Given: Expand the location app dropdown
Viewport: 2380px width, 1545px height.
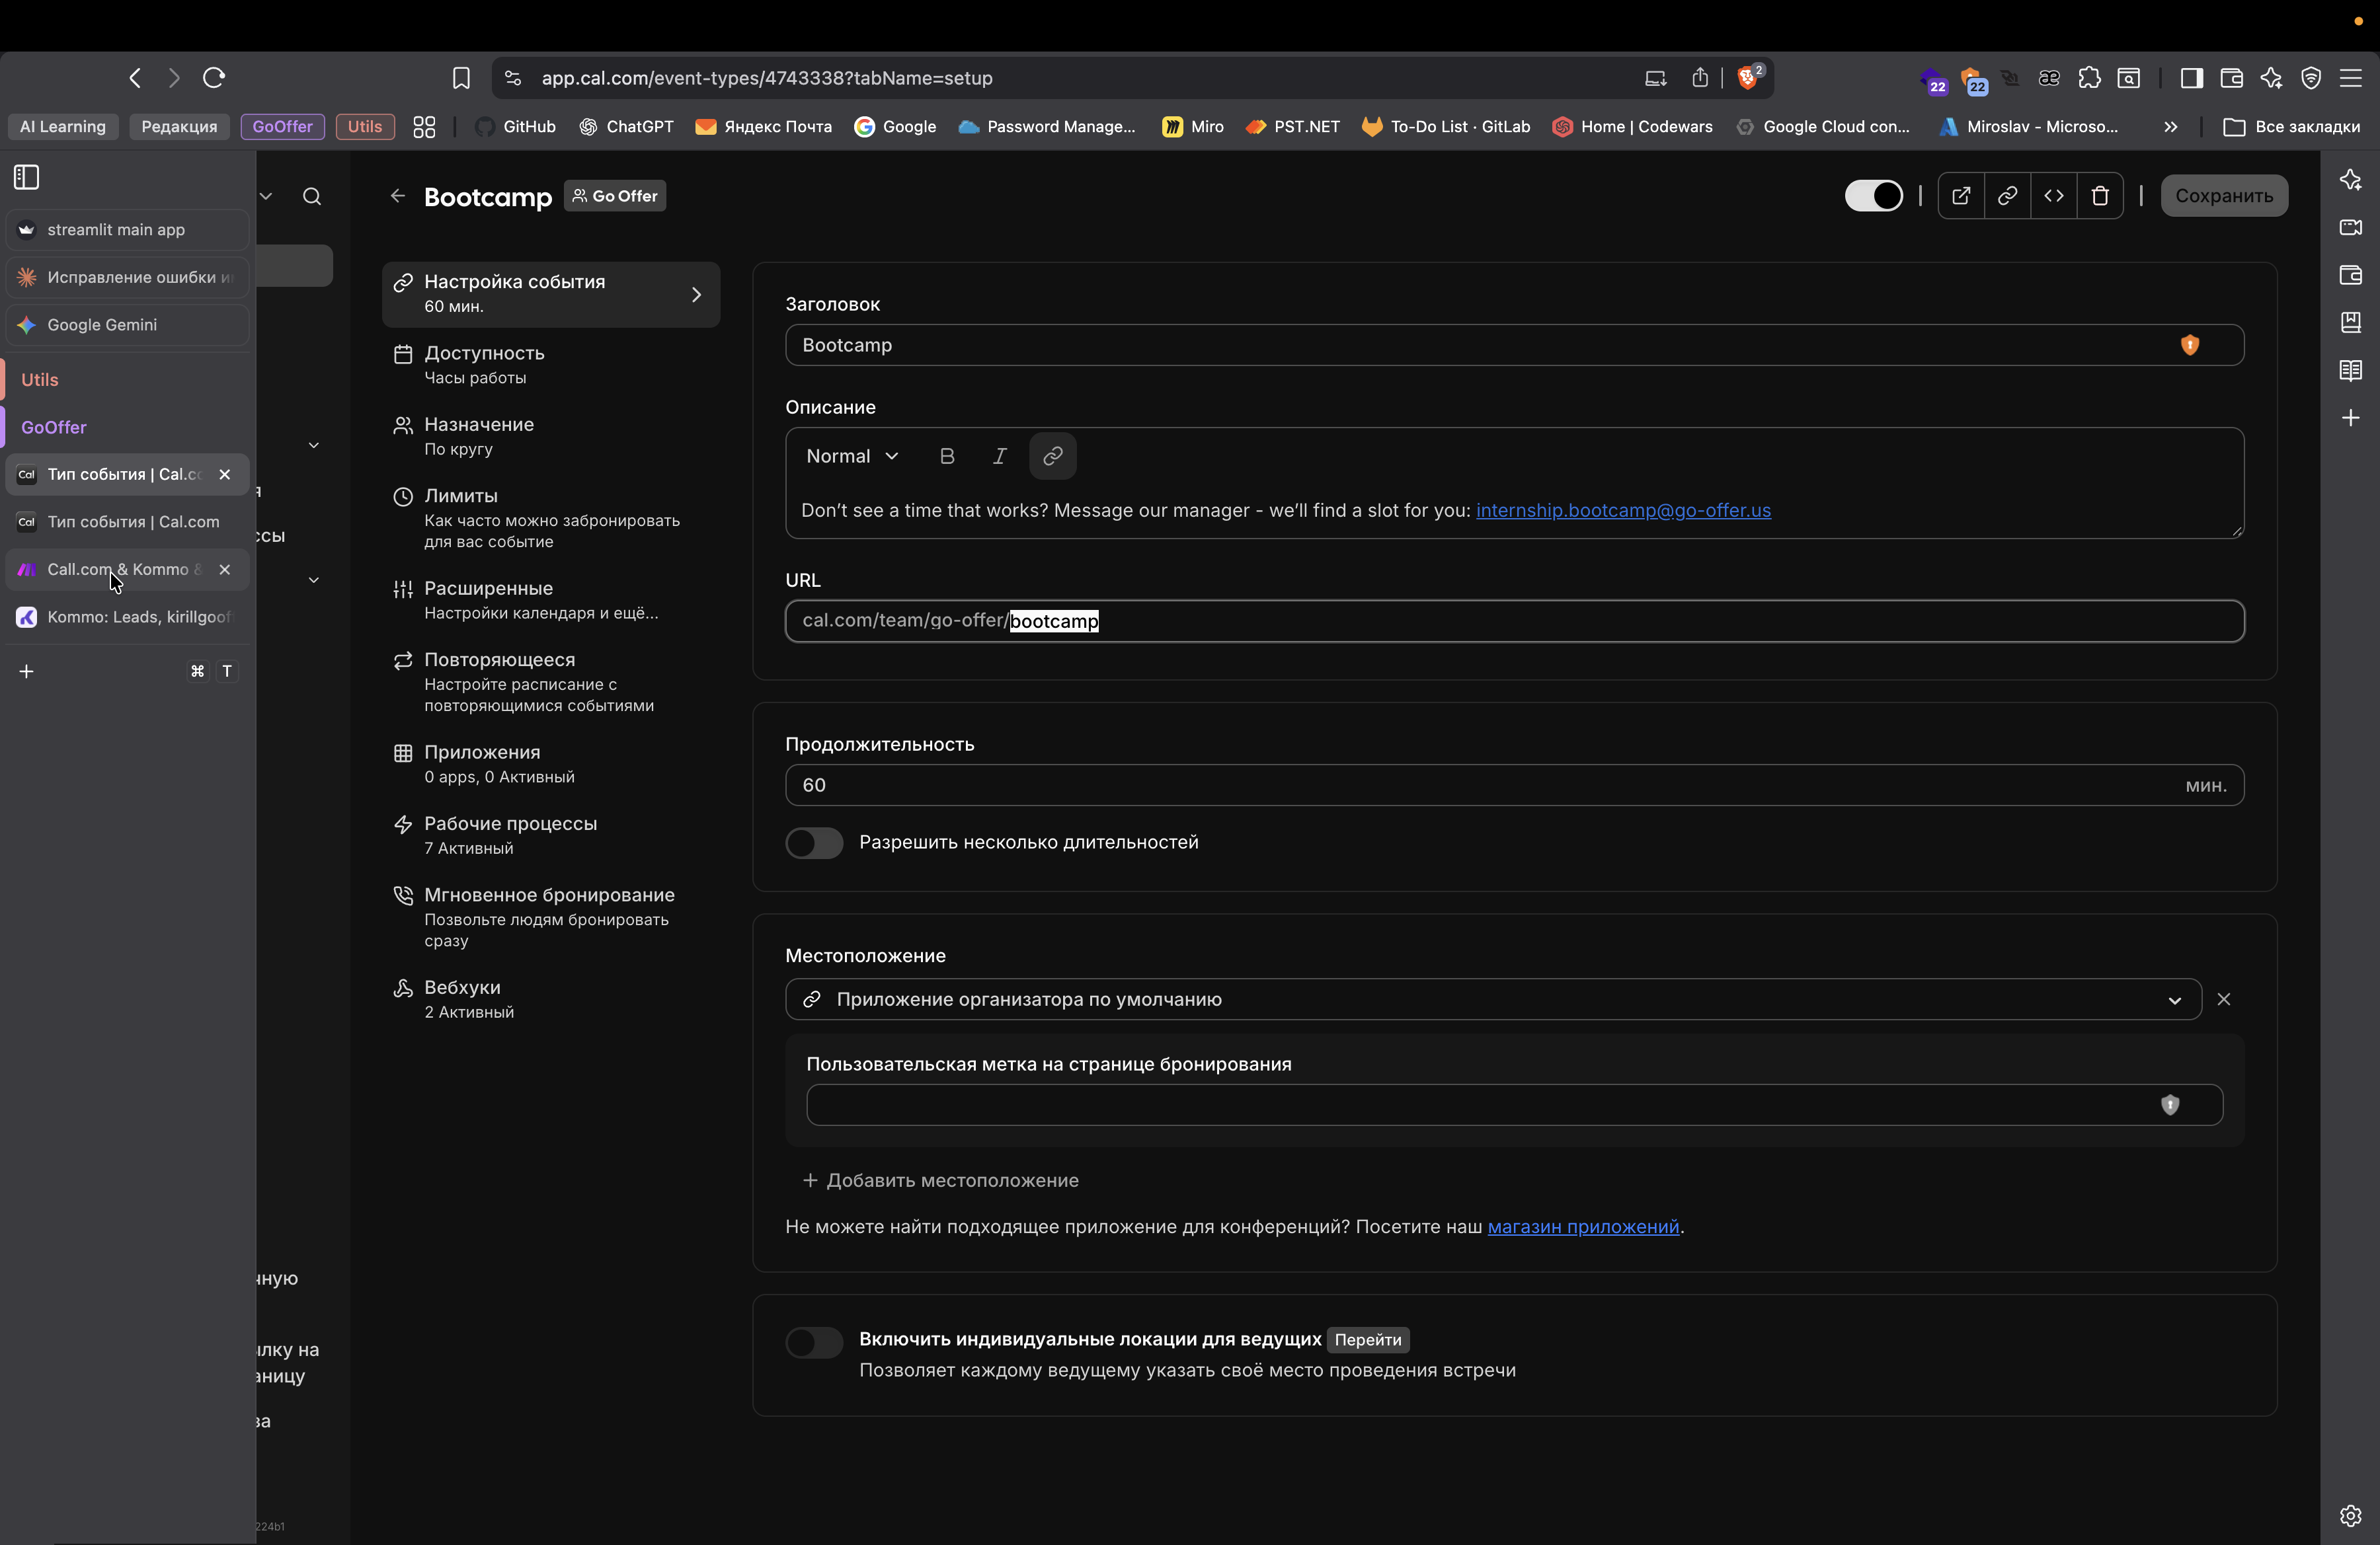Looking at the screenshot, I should [x=2173, y=1000].
